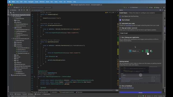Open the Problems tool window

(18, 94)
